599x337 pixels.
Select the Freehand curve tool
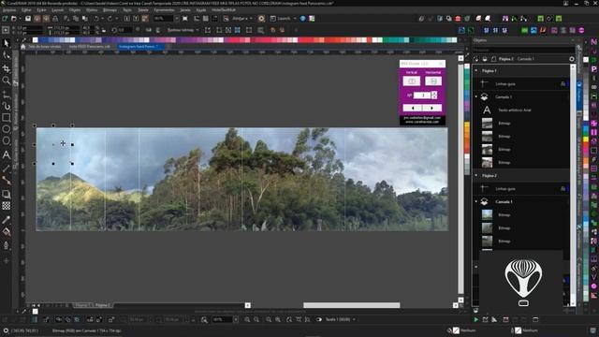(7, 94)
